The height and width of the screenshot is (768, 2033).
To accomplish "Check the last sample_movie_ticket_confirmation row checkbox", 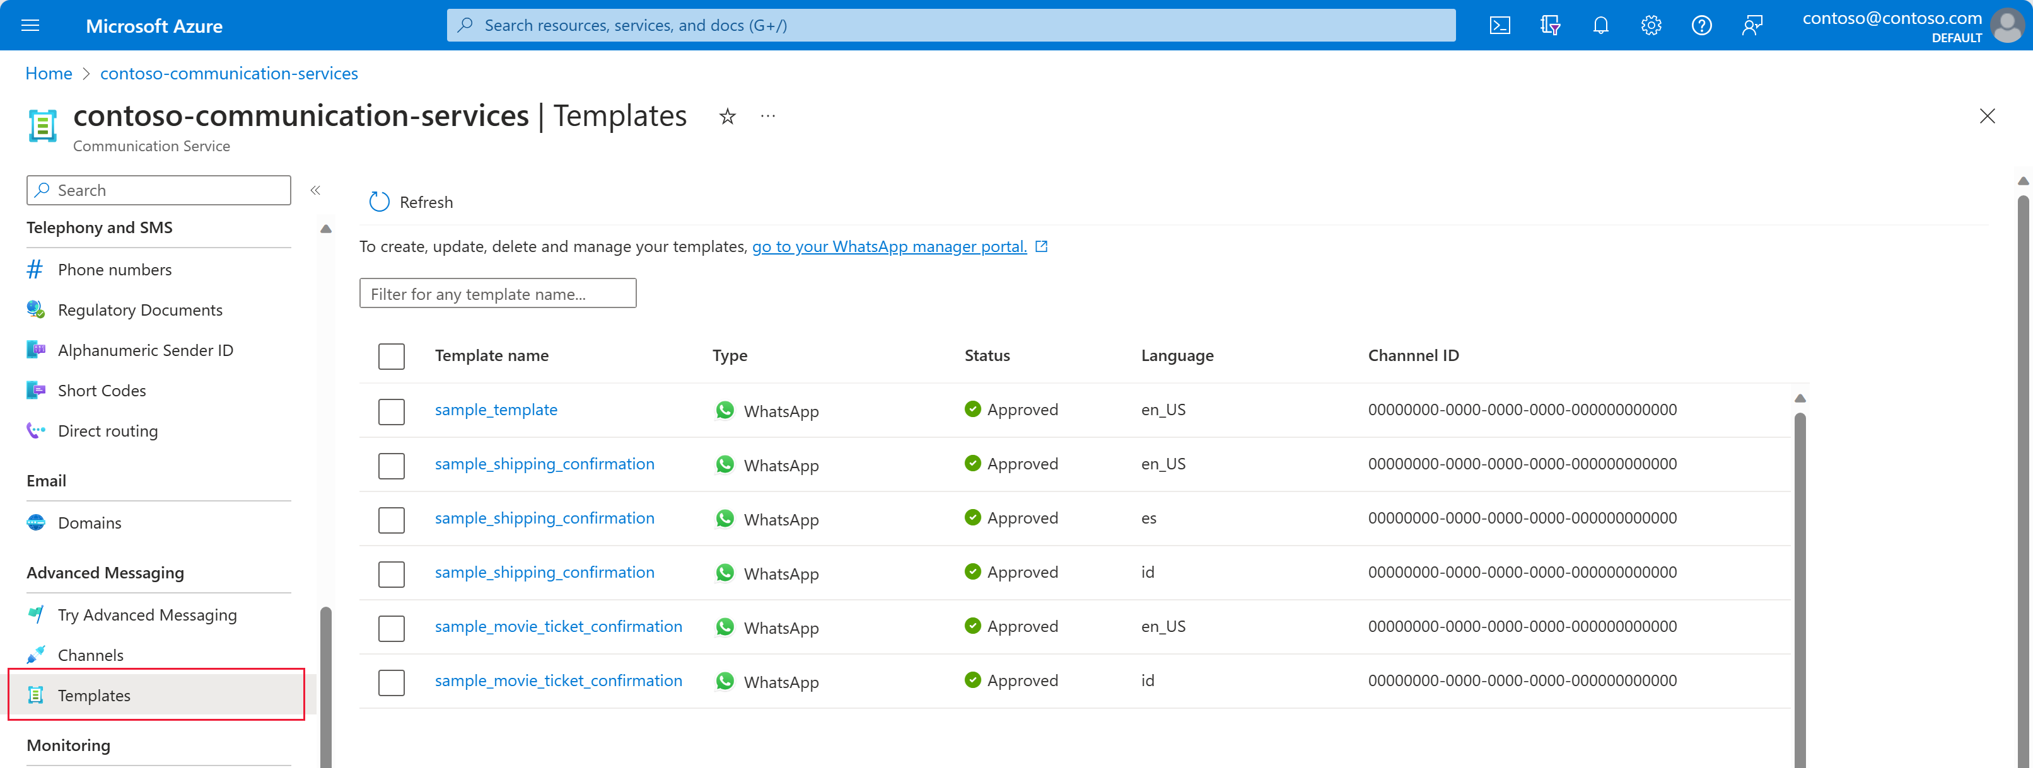I will [x=392, y=682].
